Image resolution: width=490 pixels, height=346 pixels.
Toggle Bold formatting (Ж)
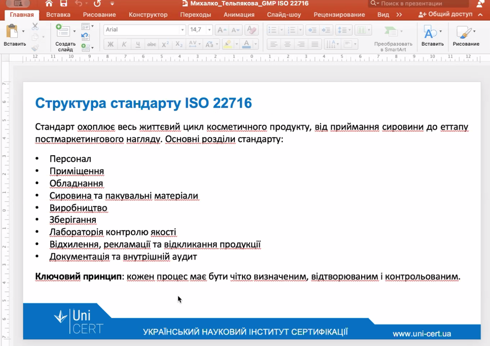[110, 45]
